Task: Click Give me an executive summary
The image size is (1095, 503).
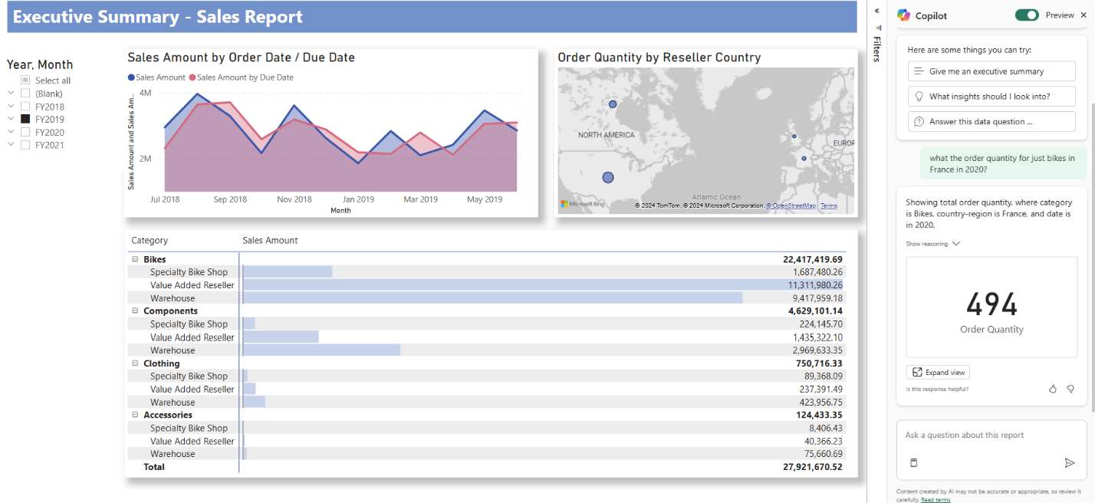Action: pos(991,71)
